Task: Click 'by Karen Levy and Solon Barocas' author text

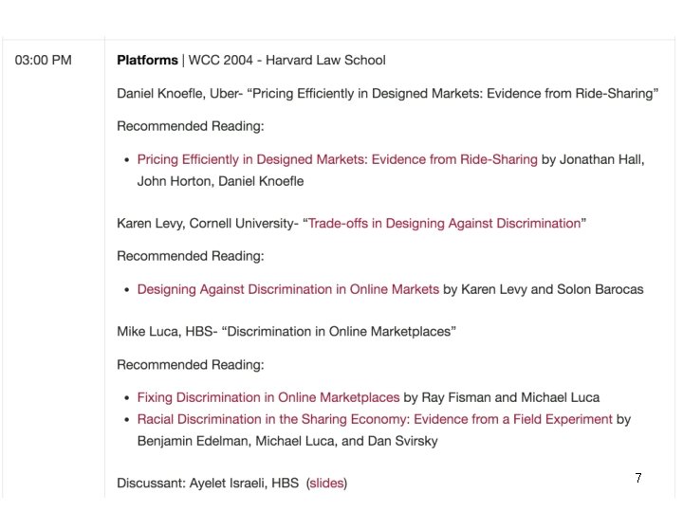Action: [x=543, y=289]
